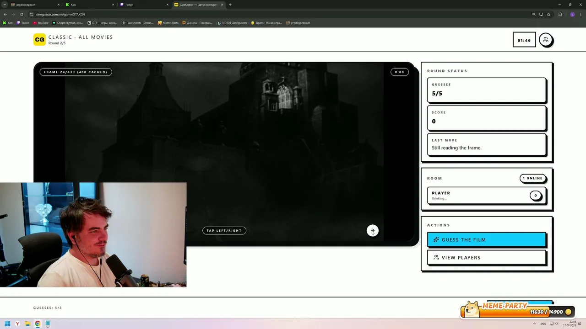Launch Yandex Browser from the taskbar
Image resolution: width=586 pixels, height=329 pixels.
(x=17, y=324)
